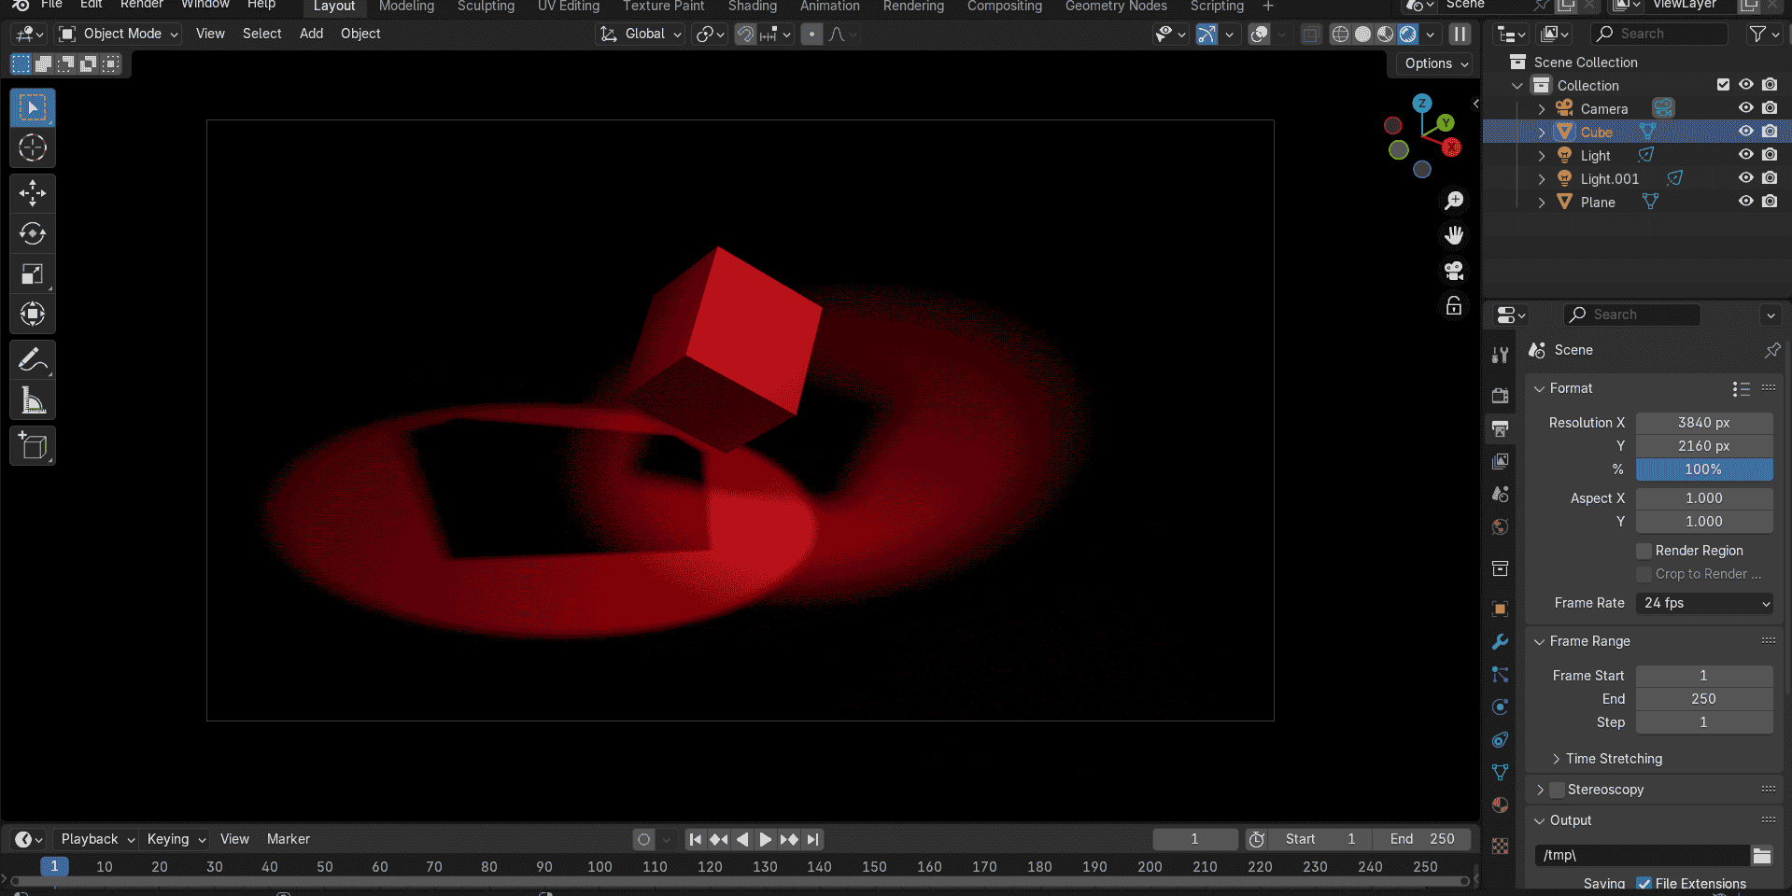1792x896 pixels.
Task: Select the Scale tool
Action: (x=33, y=273)
